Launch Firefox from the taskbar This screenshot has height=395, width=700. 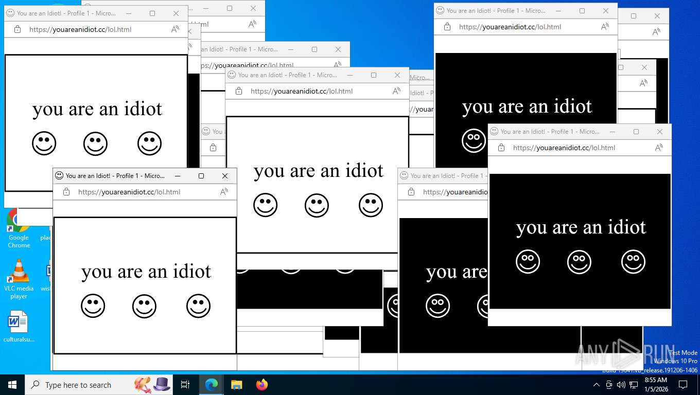(262, 385)
